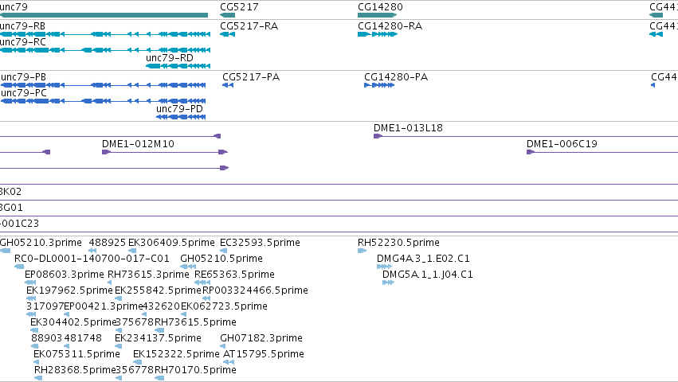Image resolution: width=678 pixels, height=382 pixels.
Task: Select EST AT15795.5prime label
Action: coord(264,354)
